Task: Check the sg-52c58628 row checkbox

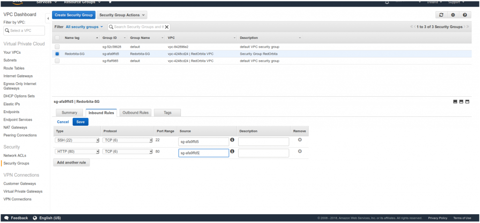Action: [57, 47]
